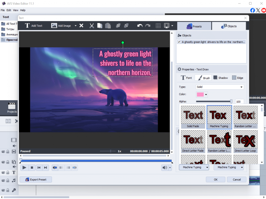Viewport: 266px width, 199px height.
Task: Click the Copy icon in toolbar
Action: coord(100,26)
